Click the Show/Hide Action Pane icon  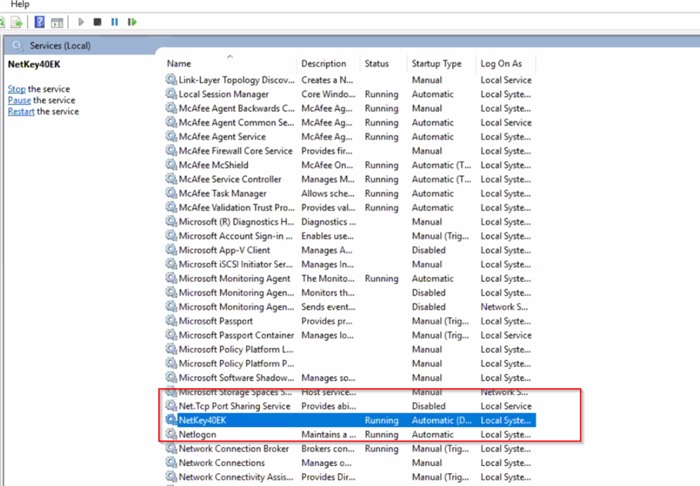click(x=57, y=22)
